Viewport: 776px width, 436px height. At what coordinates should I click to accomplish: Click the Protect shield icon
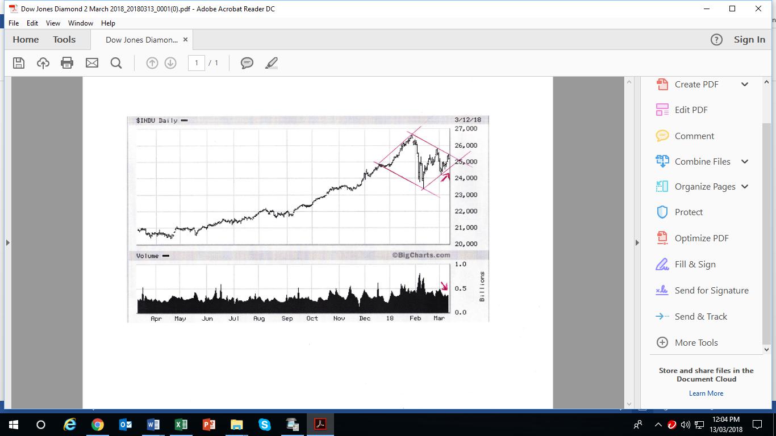[662, 212]
